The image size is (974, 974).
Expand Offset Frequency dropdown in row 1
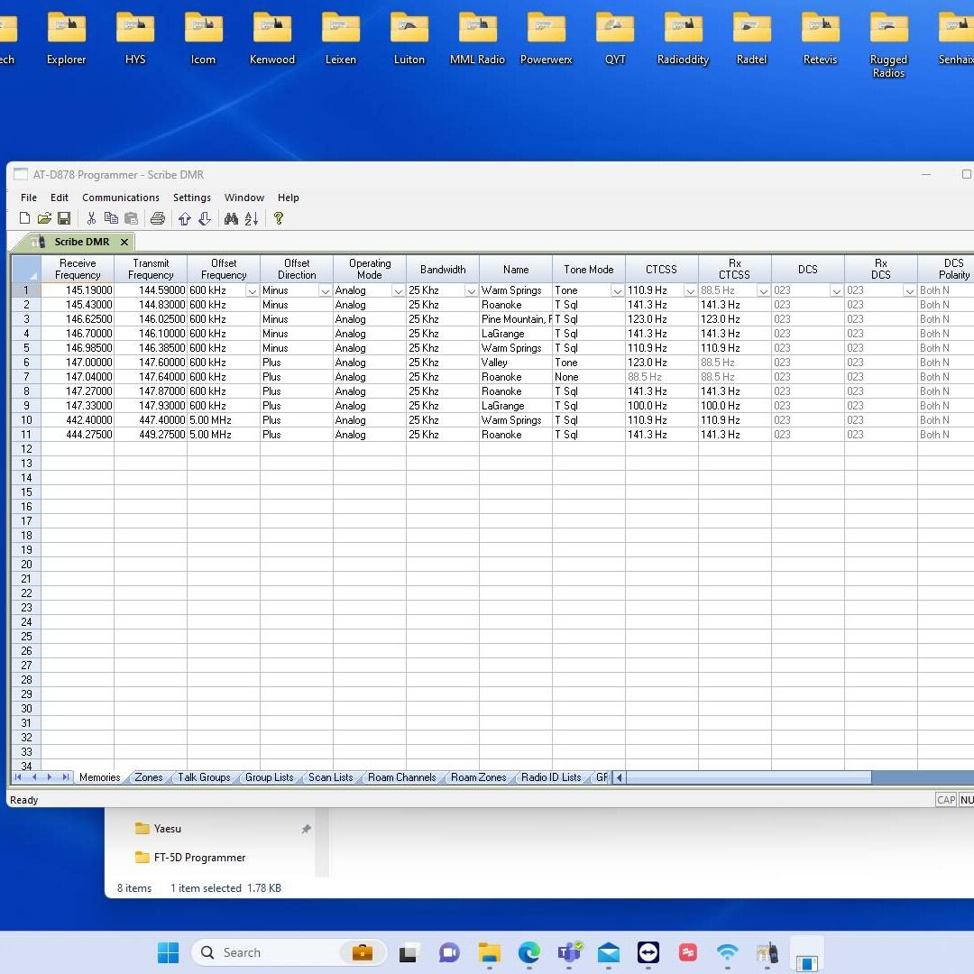click(x=253, y=290)
